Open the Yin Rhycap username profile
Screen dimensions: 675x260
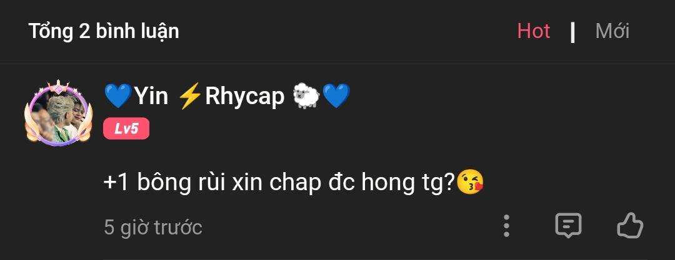pos(227,96)
